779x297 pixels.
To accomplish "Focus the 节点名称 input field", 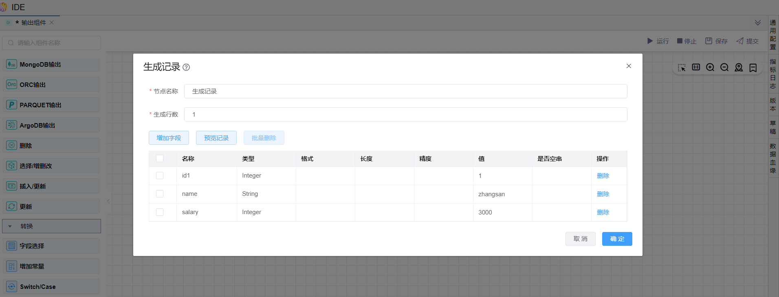I will click(406, 91).
